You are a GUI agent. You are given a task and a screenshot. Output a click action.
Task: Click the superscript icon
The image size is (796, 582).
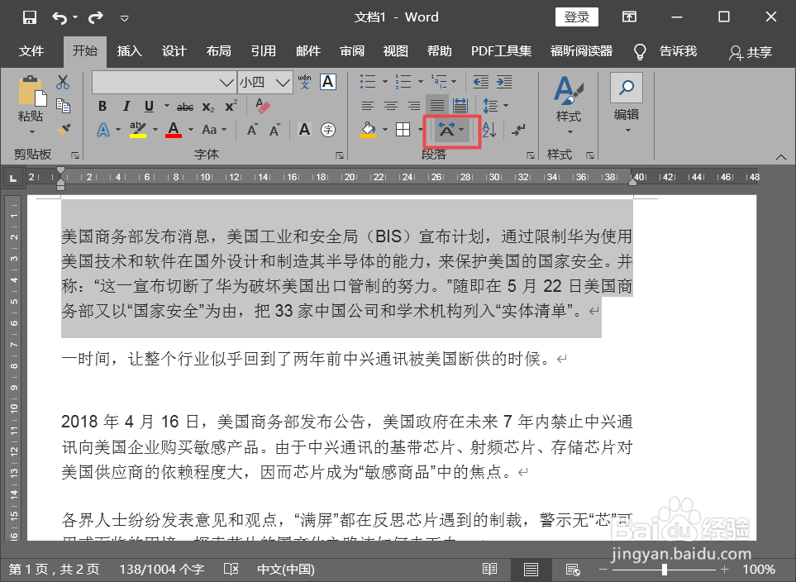tap(231, 105)
